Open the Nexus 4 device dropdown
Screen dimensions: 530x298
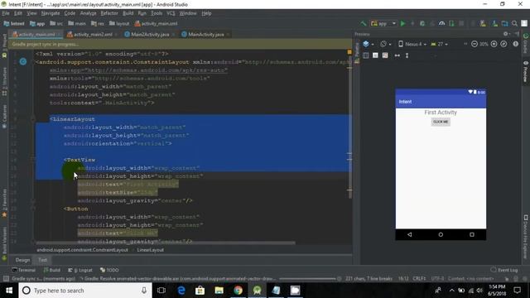[412, 44]
